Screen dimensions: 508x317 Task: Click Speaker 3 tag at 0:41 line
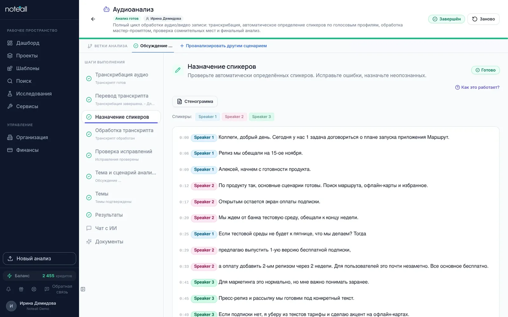point(204,282)
